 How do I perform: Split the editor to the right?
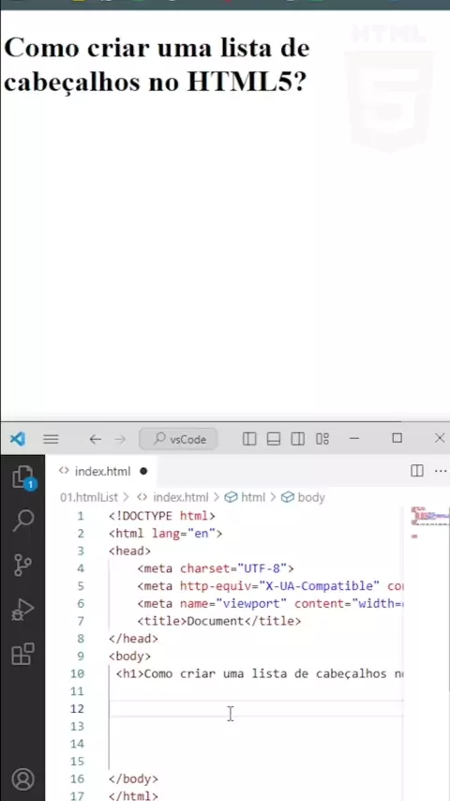(x=417, y=471)
